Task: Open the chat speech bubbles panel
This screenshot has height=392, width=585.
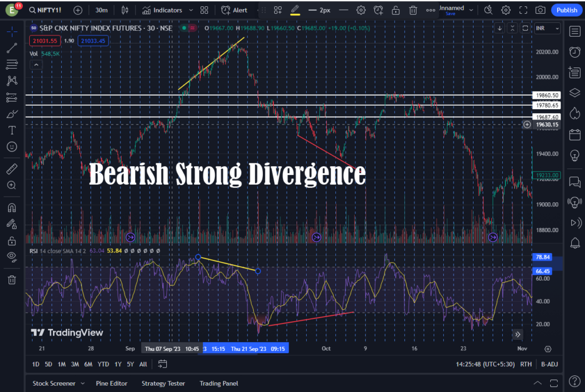Action: pos(575,182)
